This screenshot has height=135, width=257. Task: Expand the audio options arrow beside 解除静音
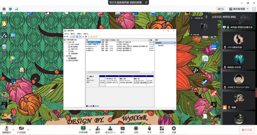pos(14,129)
